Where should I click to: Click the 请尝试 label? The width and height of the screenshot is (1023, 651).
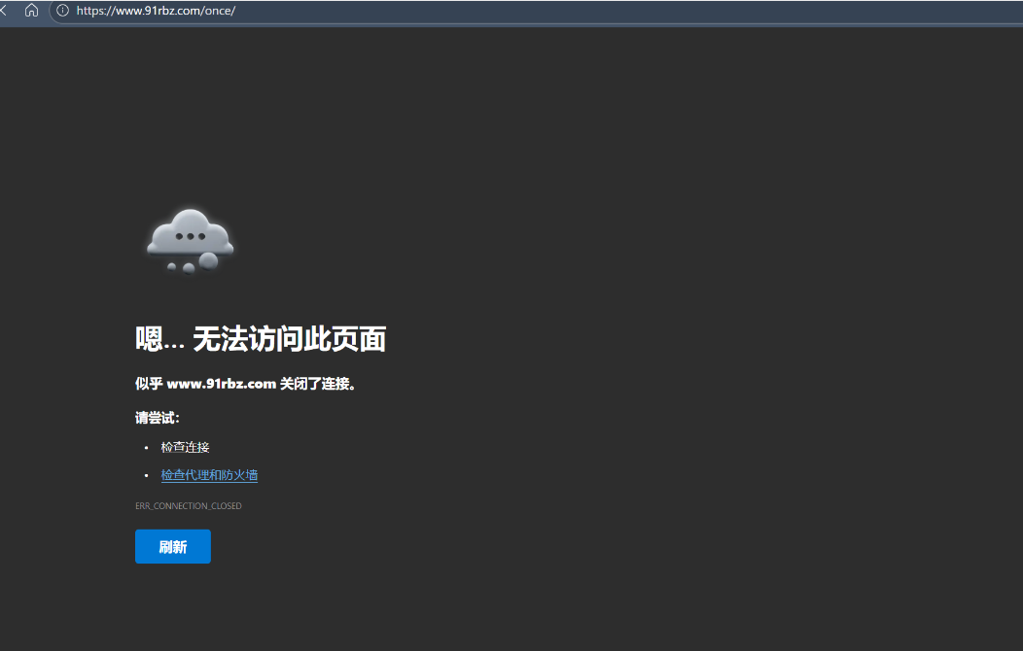pyautogui.click(x=157, y=419)
